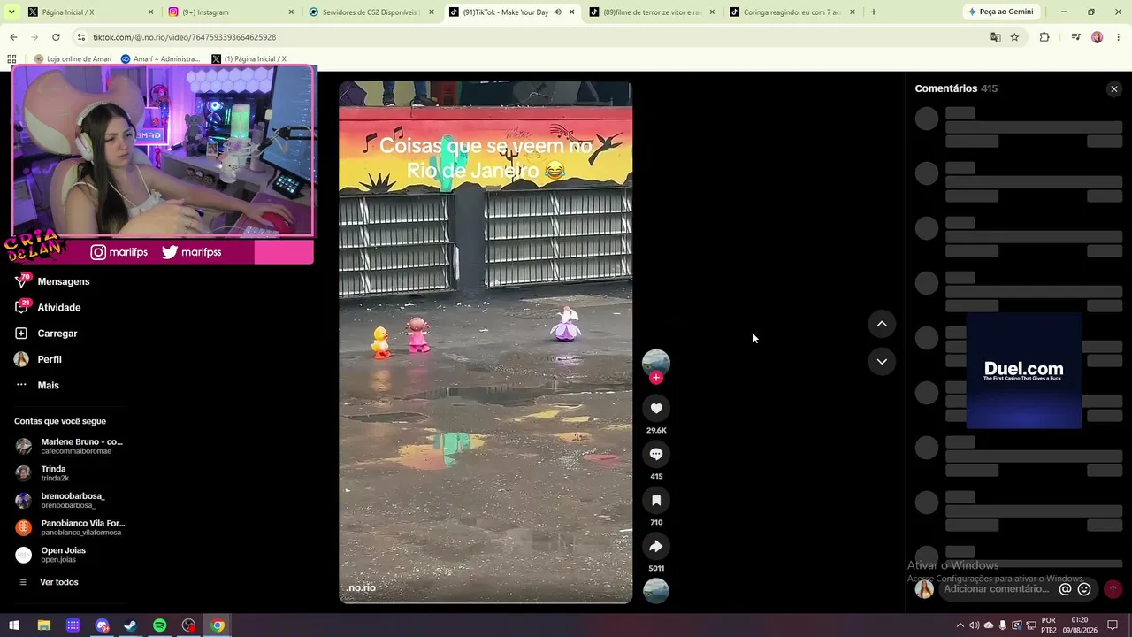Open the taskbar volume control

[975, 625]
